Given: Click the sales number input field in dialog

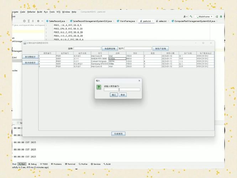Looking at the screenshot, I should click(122, 90).
